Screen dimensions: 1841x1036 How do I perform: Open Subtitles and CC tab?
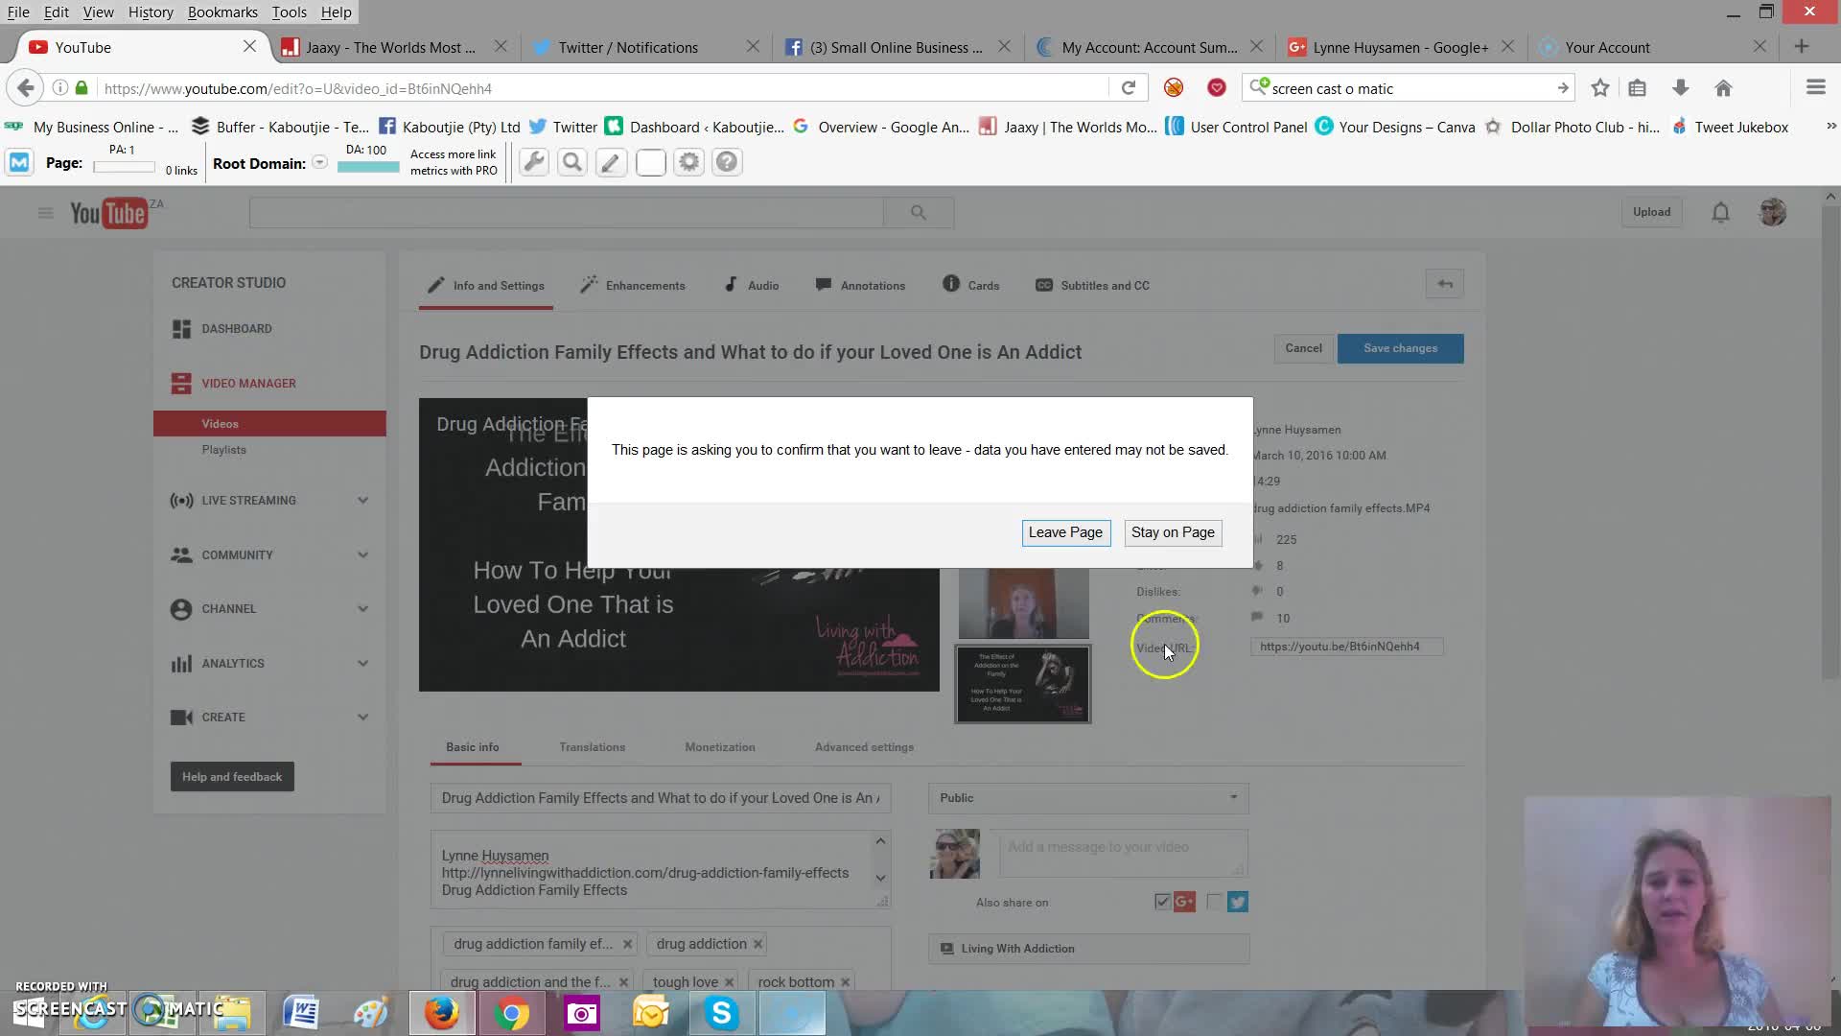pos(1092,285)
